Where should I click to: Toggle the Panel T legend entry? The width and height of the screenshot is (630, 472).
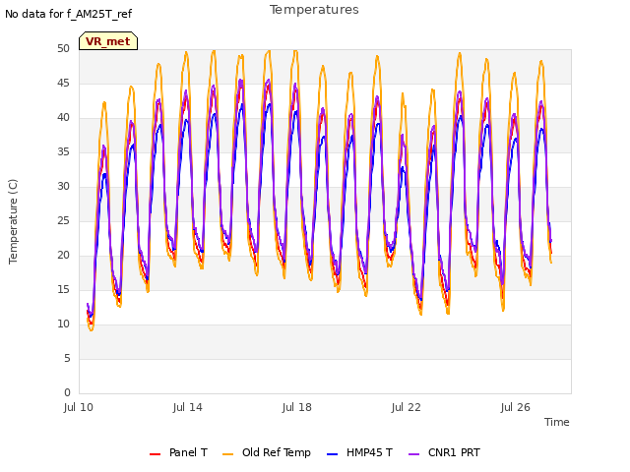coord(178,452)
